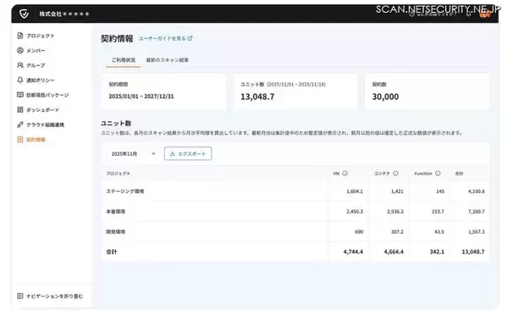This screenshot has width=508, height=317.
Task: Click the contract period 2025/01/01 ~ 2027/12/31
Action: click(141, 97)
